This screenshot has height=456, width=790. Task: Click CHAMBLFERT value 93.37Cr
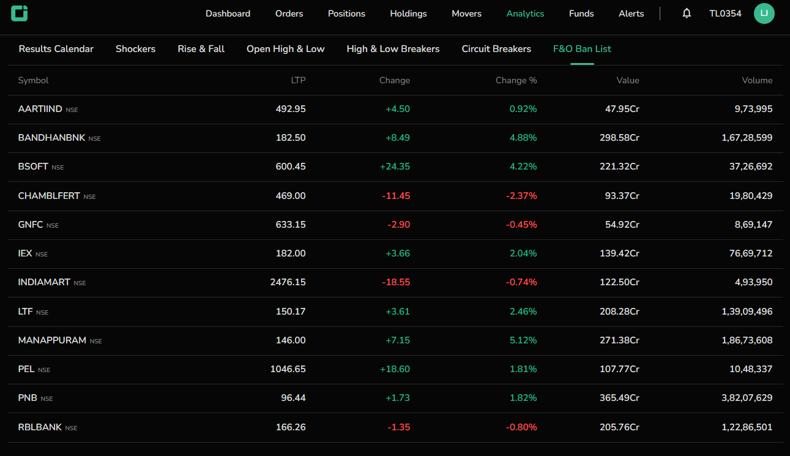622,196
